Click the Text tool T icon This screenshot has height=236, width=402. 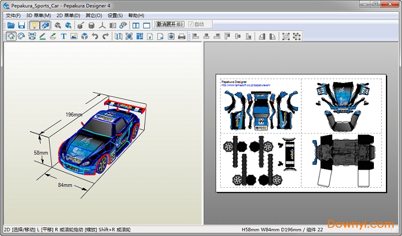coord(64,36)
